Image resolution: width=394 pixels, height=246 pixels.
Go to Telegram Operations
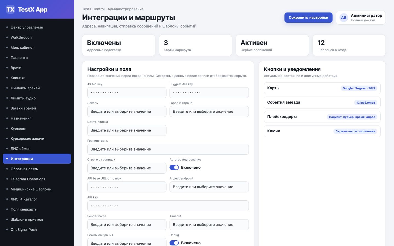pos(37,179)
